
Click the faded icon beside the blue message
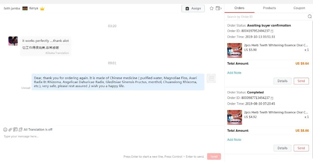(211, 78)
